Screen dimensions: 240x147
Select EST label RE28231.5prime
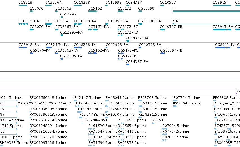[153, 115]
